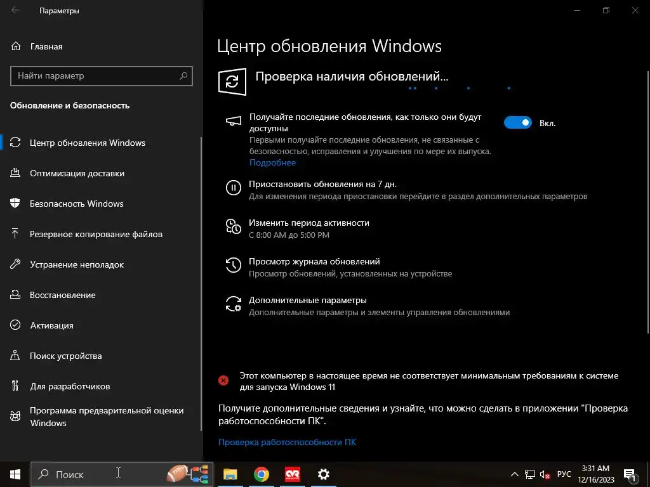Show hidden tray icons chevron
650x487 pixels.
pyautogui.click(x=514, y=474)
